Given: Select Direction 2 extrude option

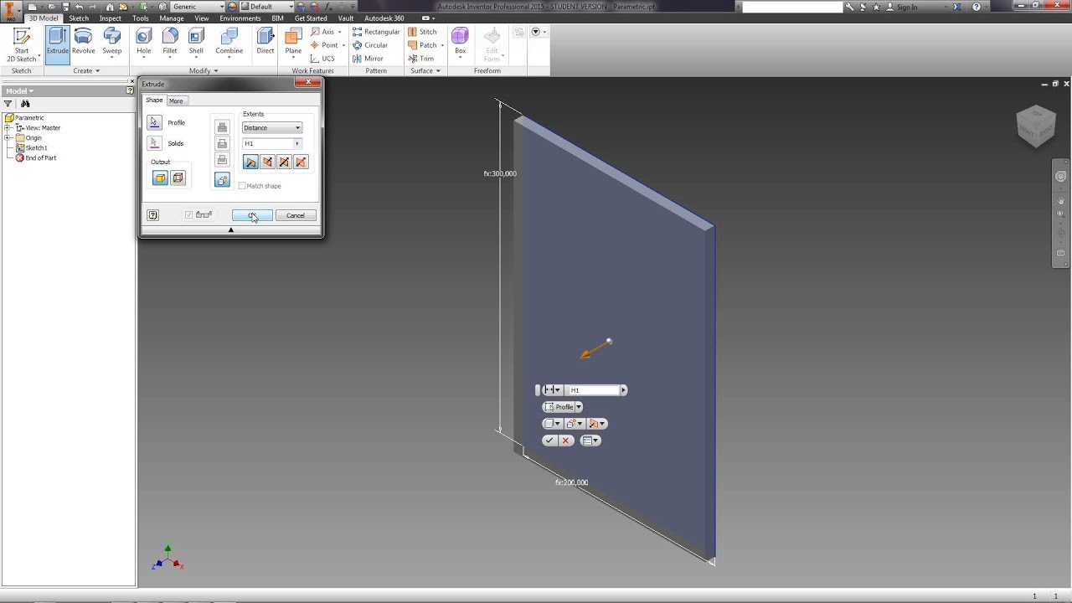Looking at the screenshot, I should coord(267,162).
